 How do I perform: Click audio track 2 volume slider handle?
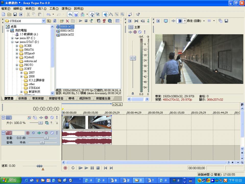pyautogui.click(x=46, y=138)
